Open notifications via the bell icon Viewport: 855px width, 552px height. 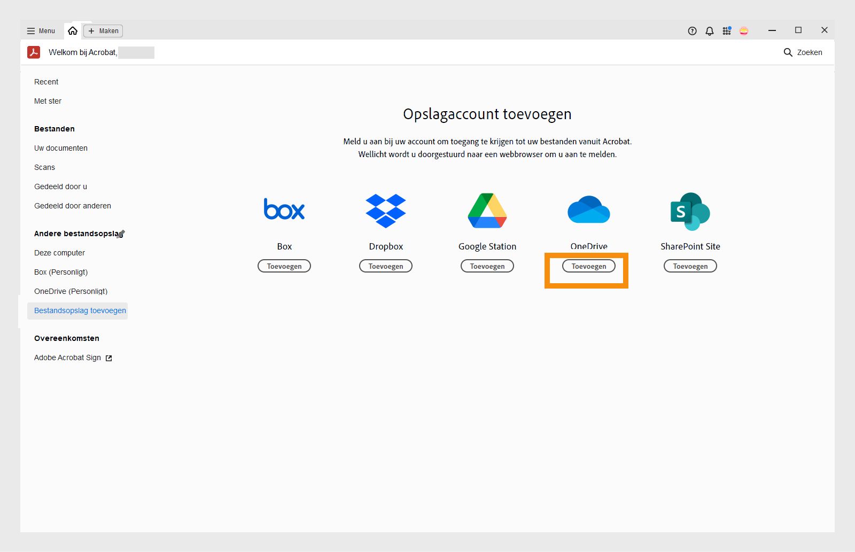[709, 30]
